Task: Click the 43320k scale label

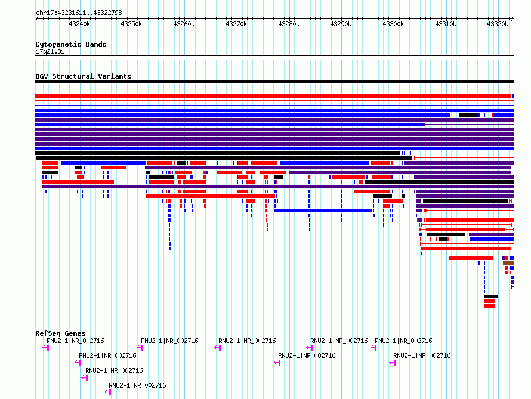Action: point(498,24)
